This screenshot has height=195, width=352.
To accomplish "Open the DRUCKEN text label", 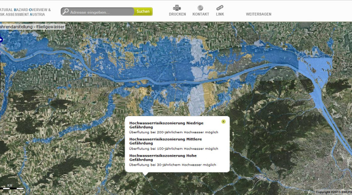I will (x=178, y=14).
